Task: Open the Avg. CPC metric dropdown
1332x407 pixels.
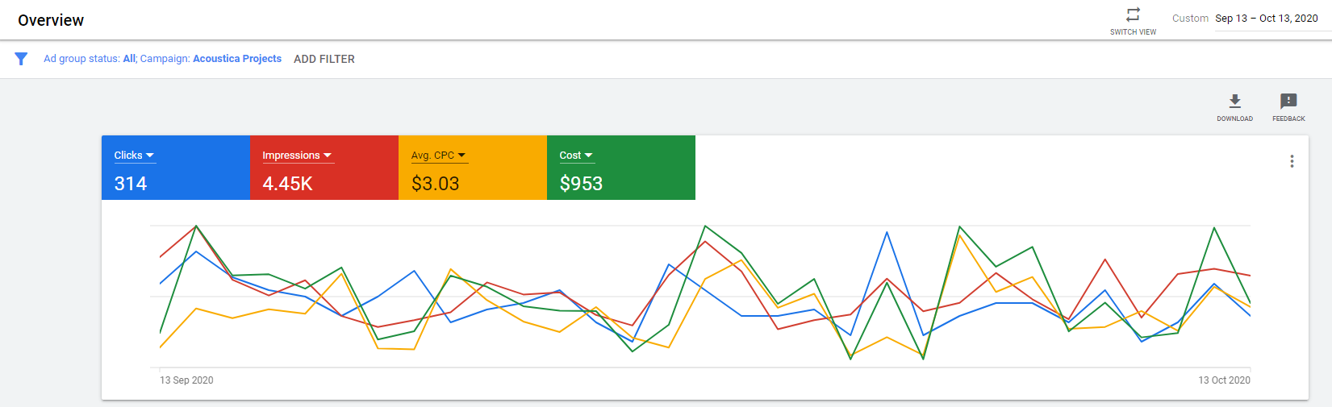Action: click(438, 156)
